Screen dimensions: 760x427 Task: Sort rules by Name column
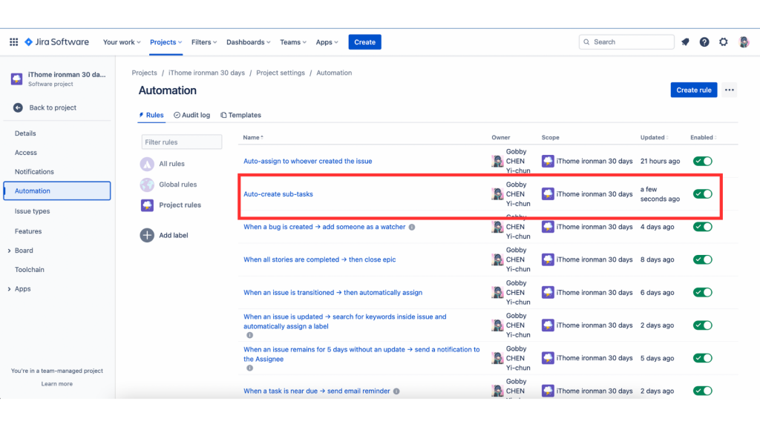pyautogui.click(x=253, y=137)
